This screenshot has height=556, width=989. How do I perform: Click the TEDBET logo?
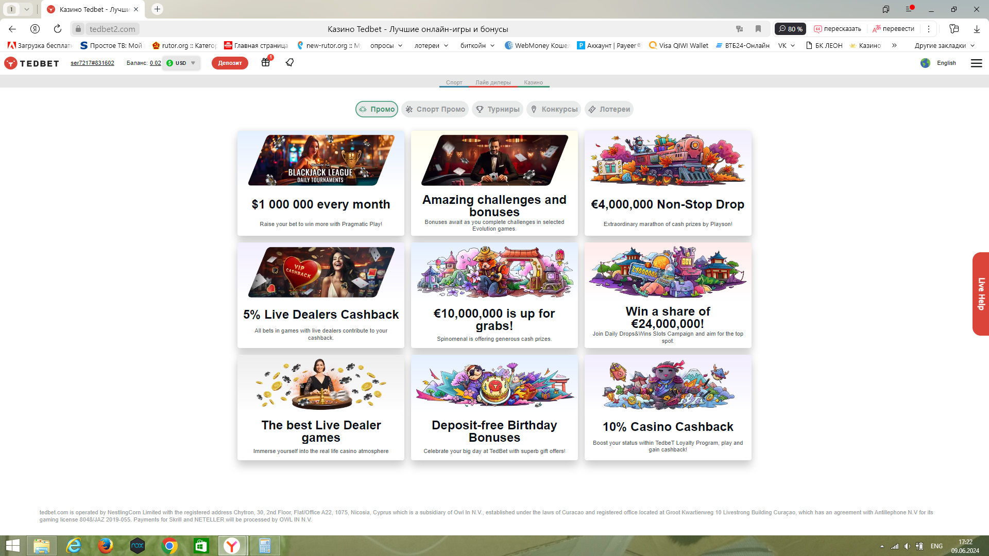click(32, 63)
